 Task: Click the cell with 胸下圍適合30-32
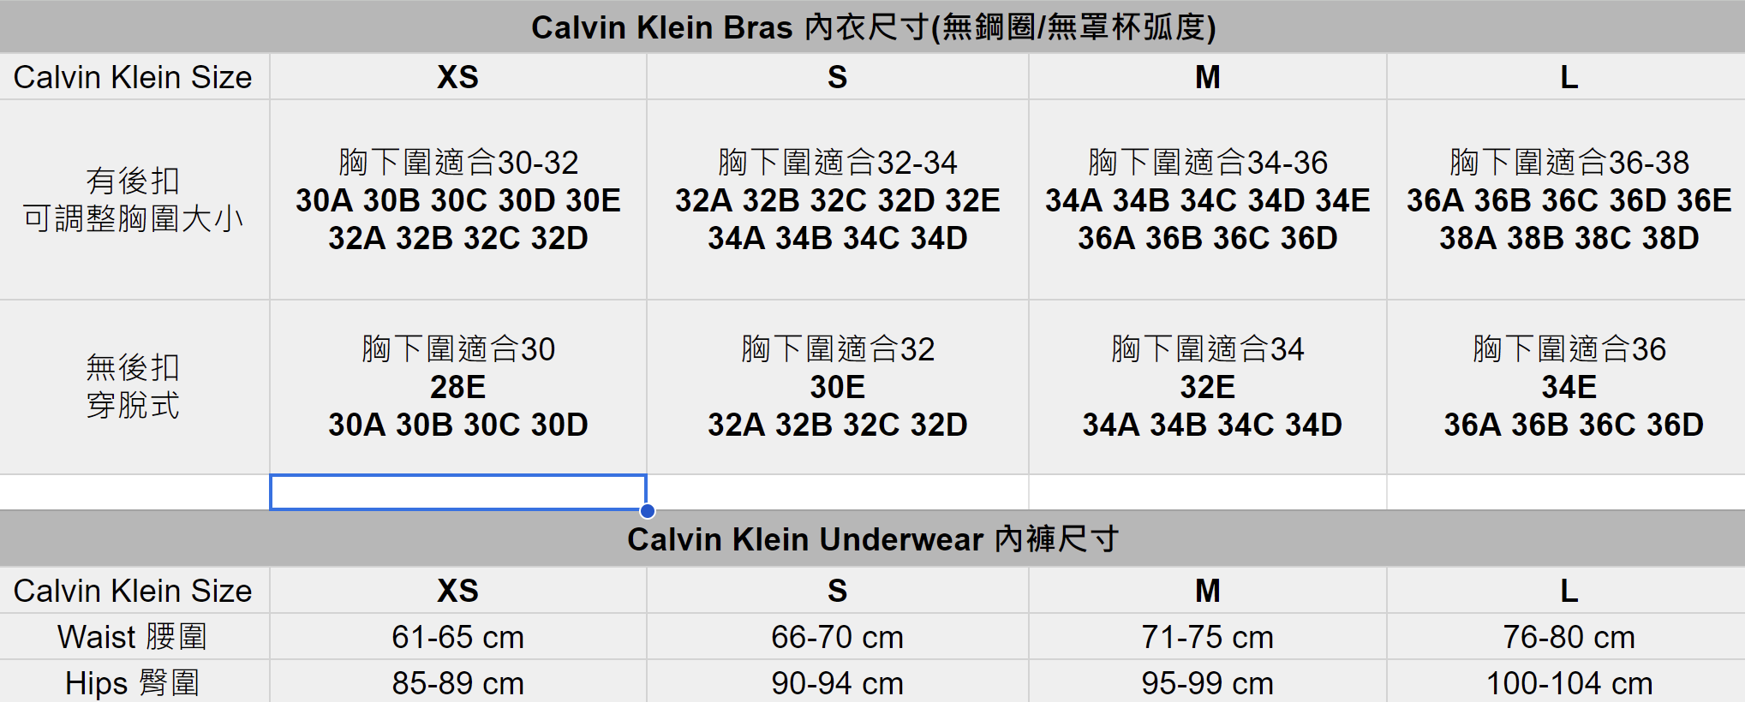[458, 199]
